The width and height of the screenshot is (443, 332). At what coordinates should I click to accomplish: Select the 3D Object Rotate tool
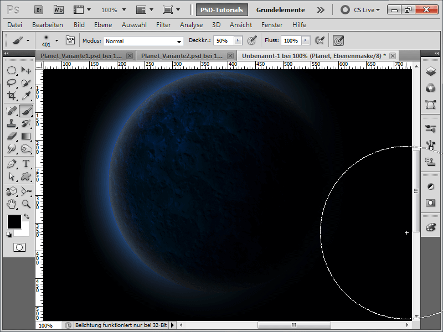[11, 191]
